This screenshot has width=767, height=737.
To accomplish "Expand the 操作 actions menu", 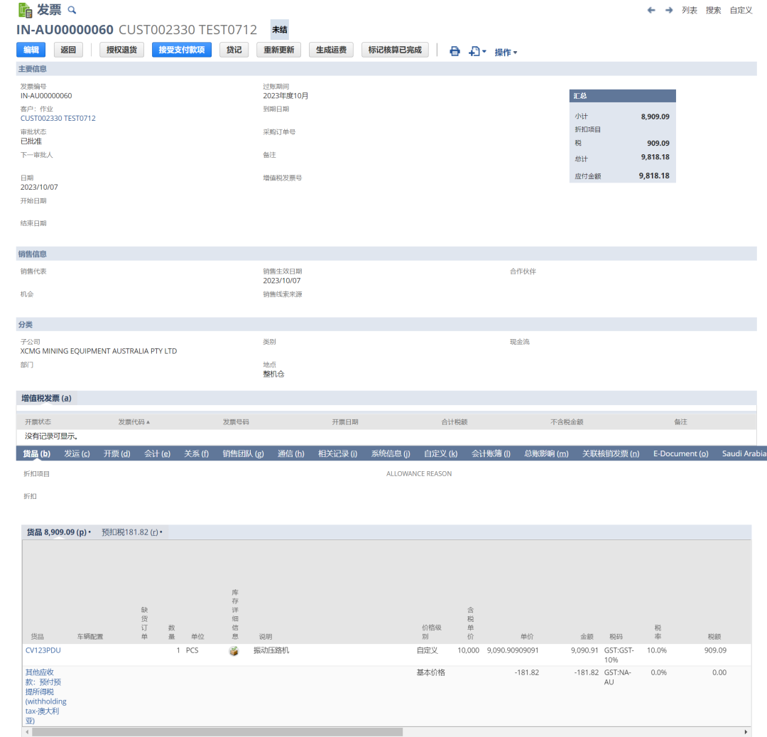I will pos(506,52).
